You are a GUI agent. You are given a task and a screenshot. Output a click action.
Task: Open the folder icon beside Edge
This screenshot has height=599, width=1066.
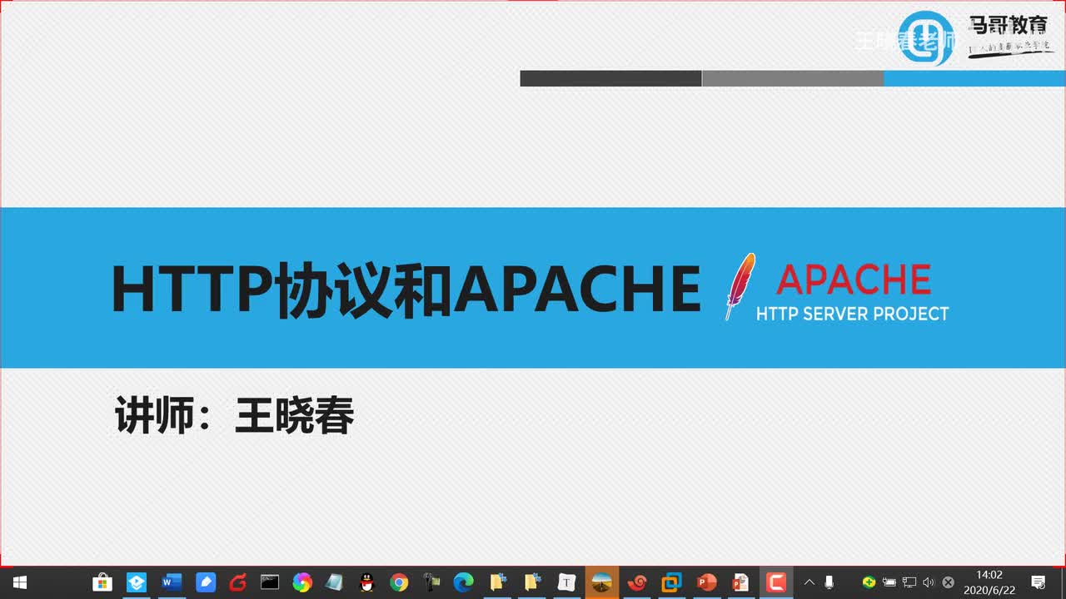(x=498, y=582)
